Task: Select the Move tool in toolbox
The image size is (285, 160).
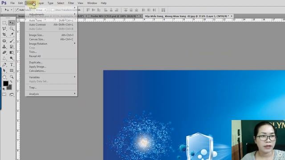Action: pyautogui.click(x=12, y=23)
